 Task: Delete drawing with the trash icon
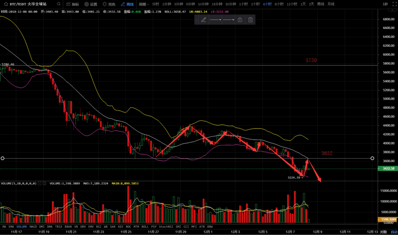pyautogui.click(x=250, y=20)
